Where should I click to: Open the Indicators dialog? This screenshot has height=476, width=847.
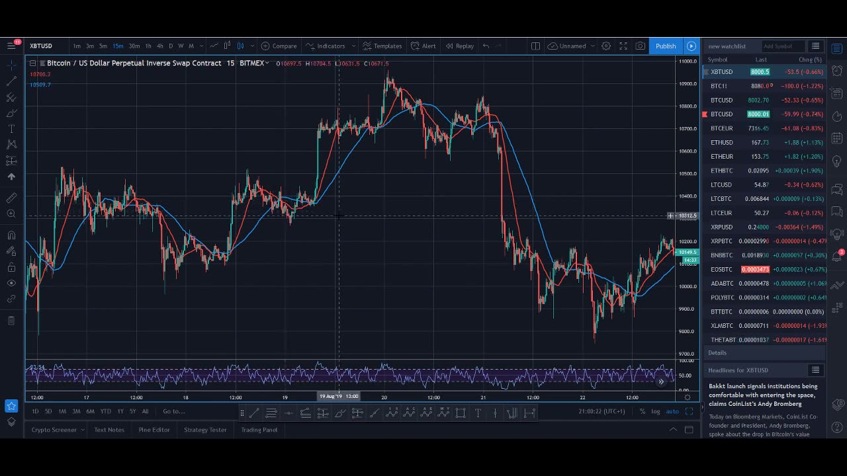[x=325, y=46]
